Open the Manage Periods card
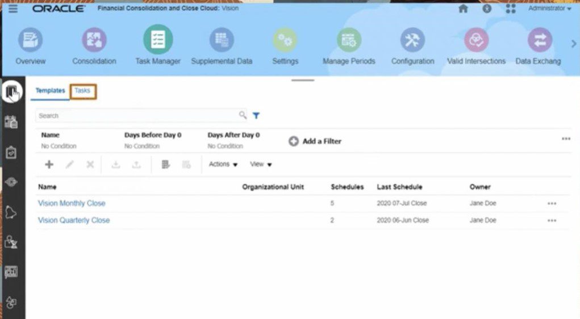Screen dimensions: 580x319 pyautogui.click(x=349, y=47)
